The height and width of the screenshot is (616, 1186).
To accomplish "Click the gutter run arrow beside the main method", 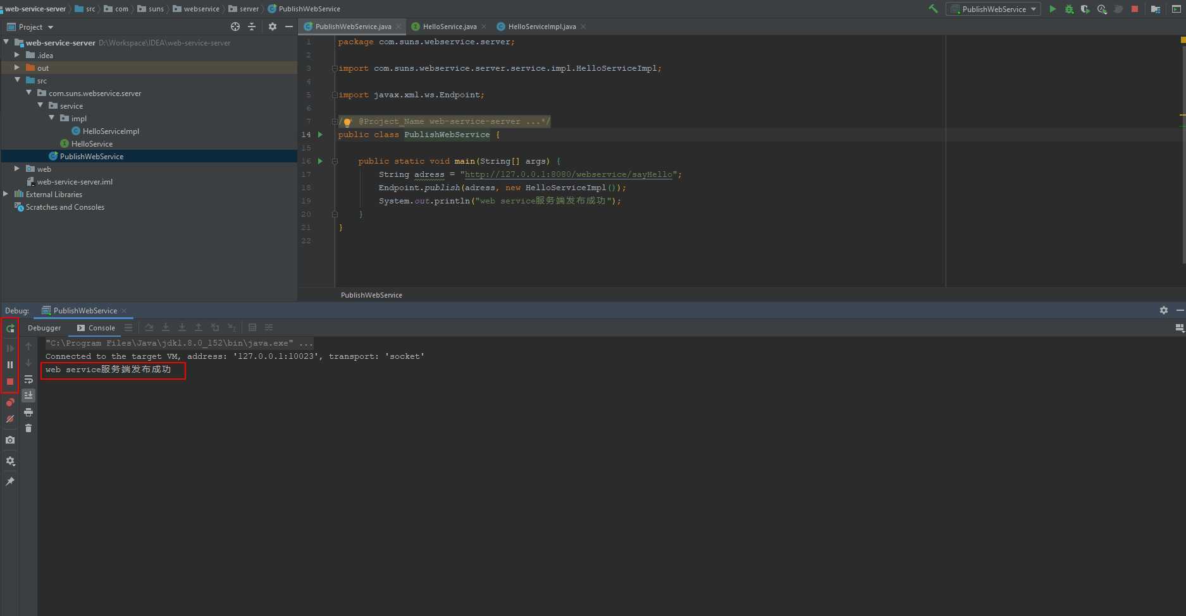I will click(320, 161).
